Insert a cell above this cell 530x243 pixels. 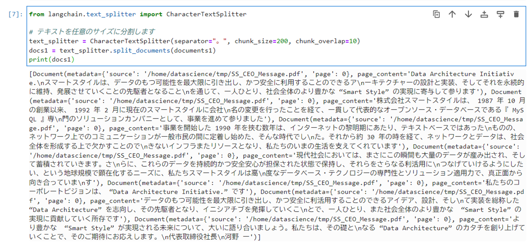[x=484, y=14]
